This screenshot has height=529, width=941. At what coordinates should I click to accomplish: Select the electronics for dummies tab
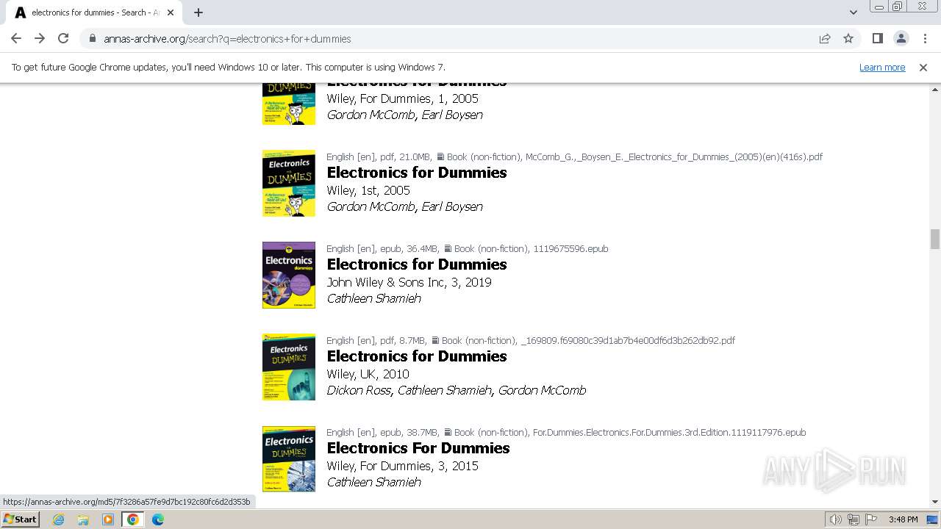click(x=93, y=12)
